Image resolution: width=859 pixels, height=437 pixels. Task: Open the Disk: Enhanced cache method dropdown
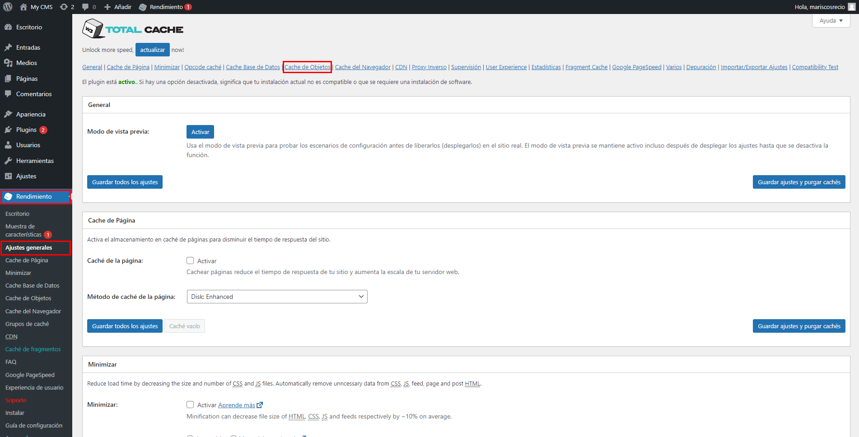[277, 297]
